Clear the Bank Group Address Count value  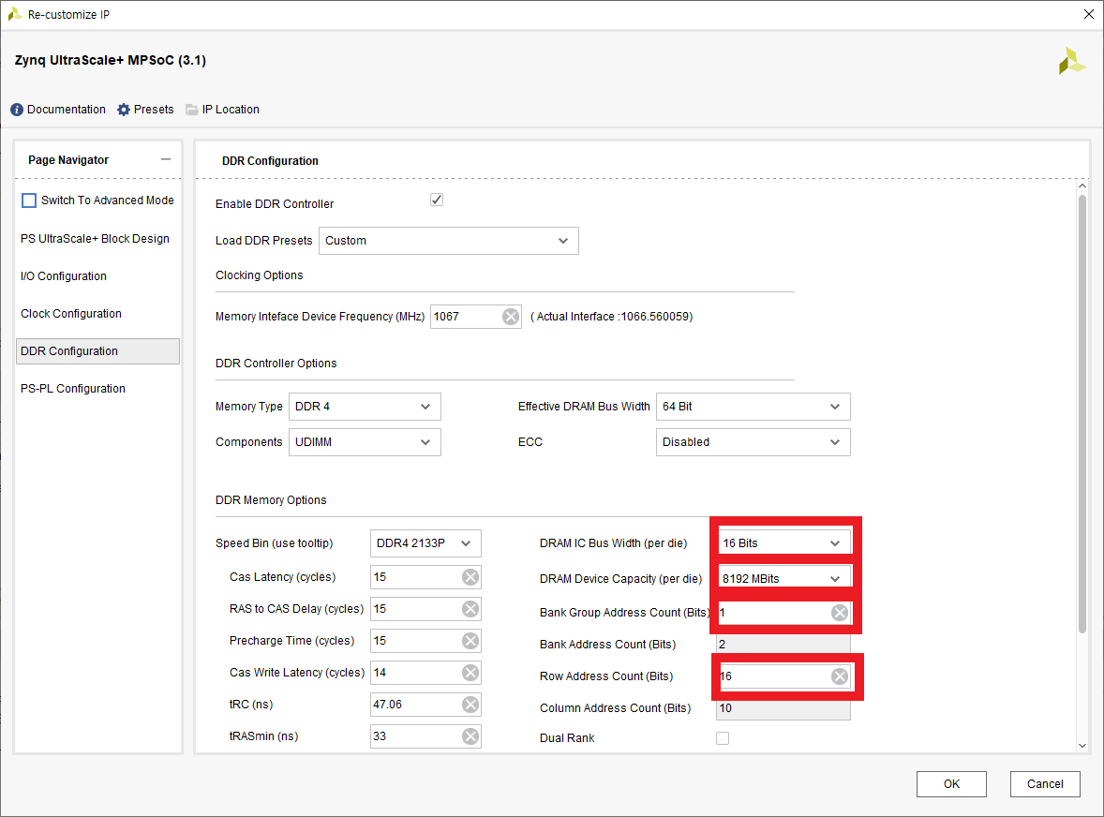[x=840, y=612]
